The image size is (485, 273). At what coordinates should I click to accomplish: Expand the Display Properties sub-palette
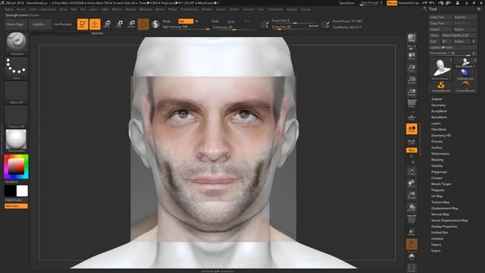(444, 227)
